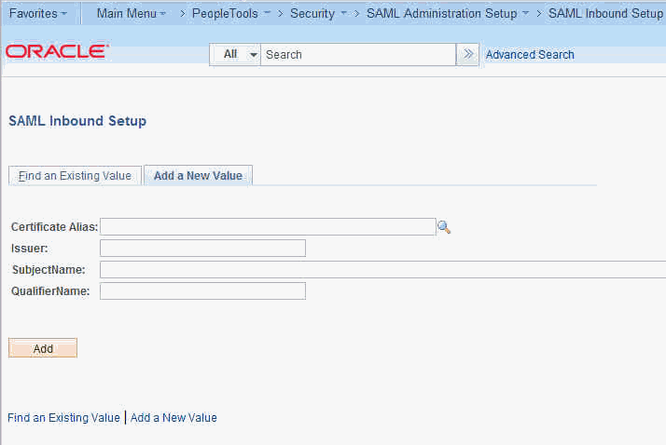The width and height of the screenshot is (666, 445).
Task: Switch to Find an Existing Value tab
Action: pos(75,176)
